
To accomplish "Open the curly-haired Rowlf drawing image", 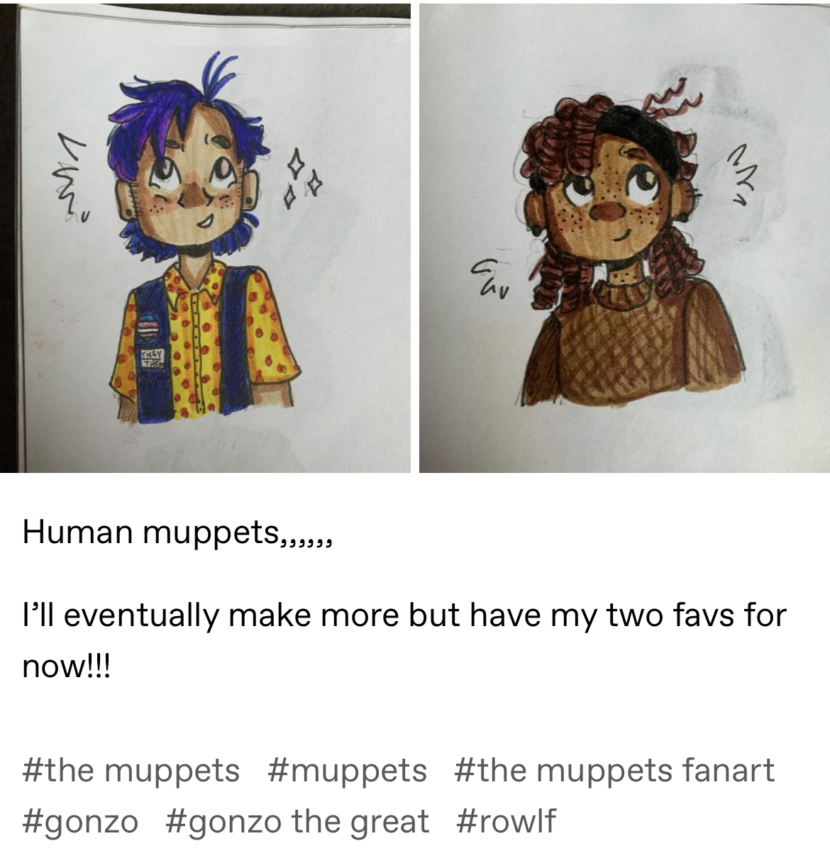I will click(x=624, y=238).
